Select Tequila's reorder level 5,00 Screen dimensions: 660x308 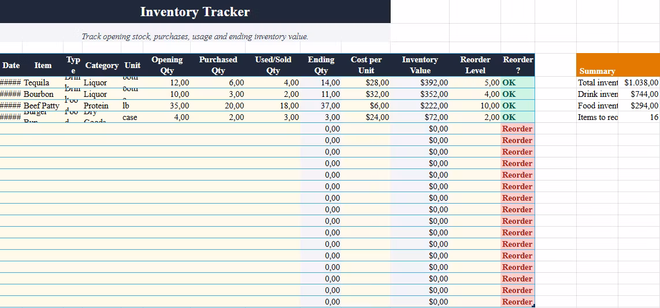[x=475, y=83]
